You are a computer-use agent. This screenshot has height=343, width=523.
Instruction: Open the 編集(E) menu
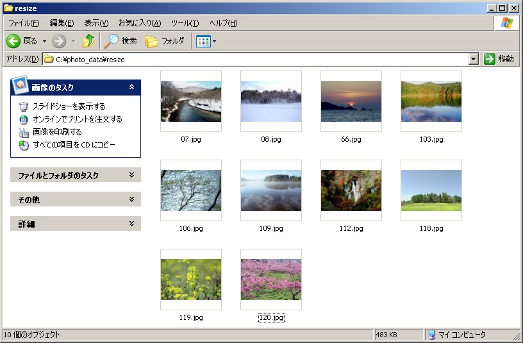(62, 23)
